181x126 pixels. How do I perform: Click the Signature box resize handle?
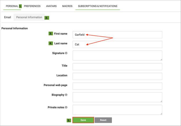(161, 59)
